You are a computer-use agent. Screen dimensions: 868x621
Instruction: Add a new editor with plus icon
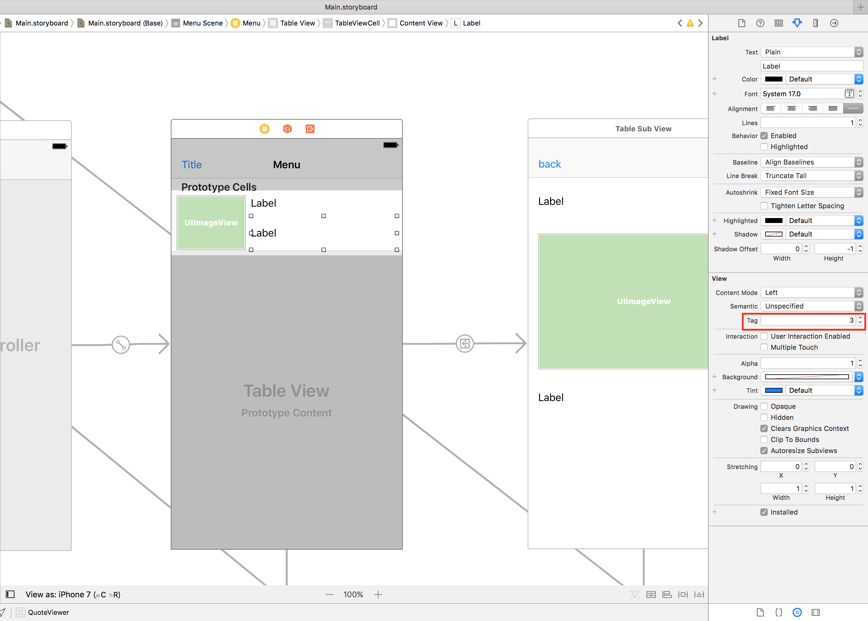coord(860,7)
